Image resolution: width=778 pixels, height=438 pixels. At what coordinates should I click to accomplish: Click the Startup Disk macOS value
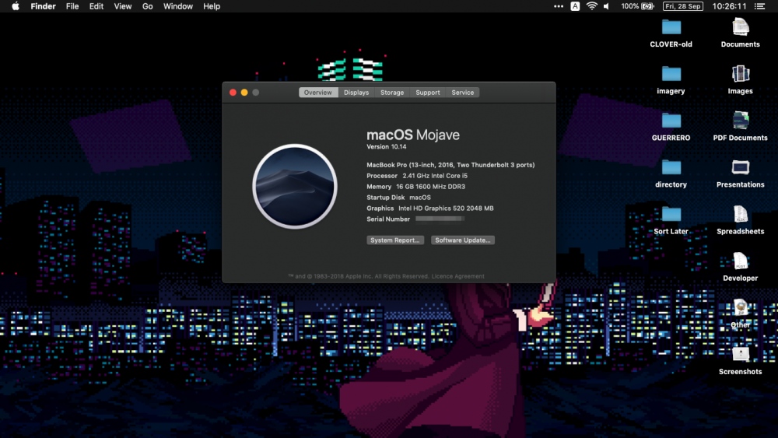click(420, 198)
